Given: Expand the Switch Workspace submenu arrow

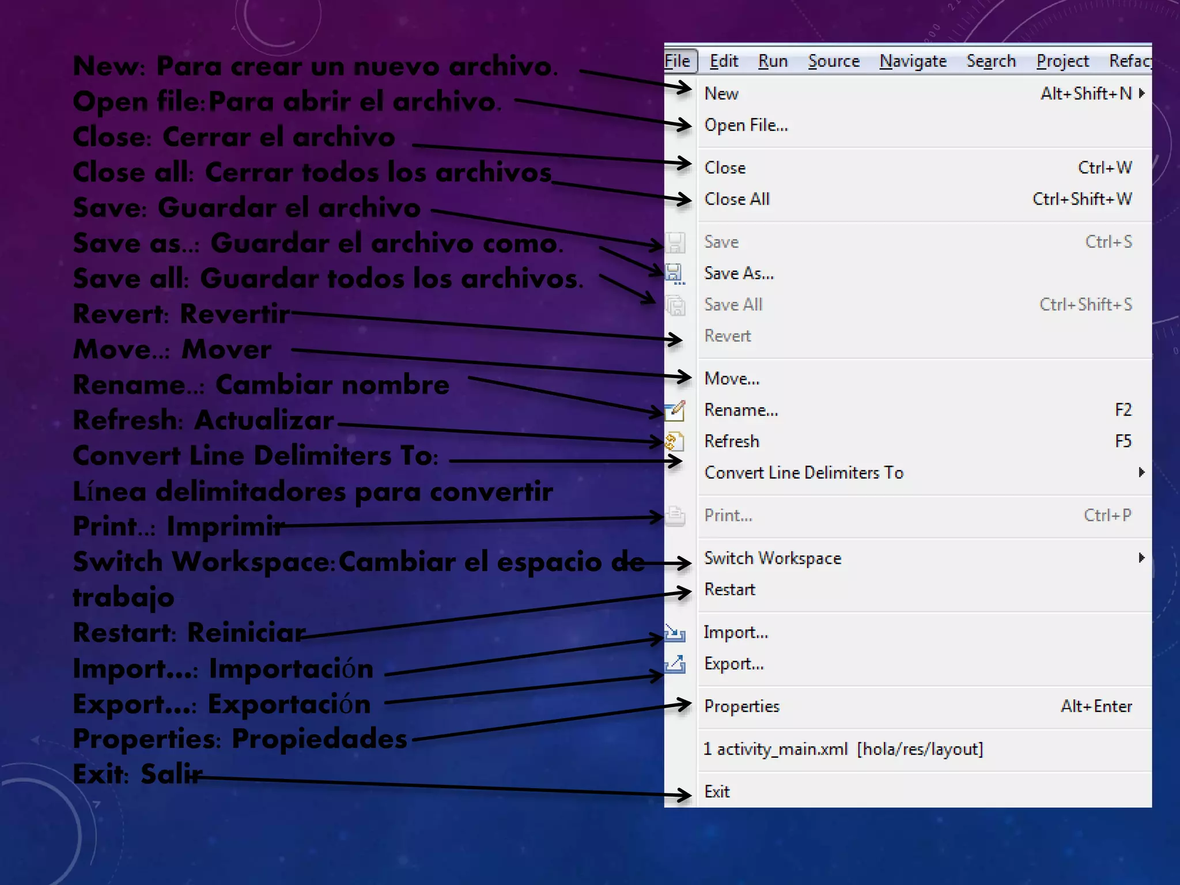Looking at the screenshot, I should click(1141, 558).
